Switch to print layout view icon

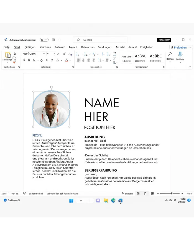coord(145,194)
